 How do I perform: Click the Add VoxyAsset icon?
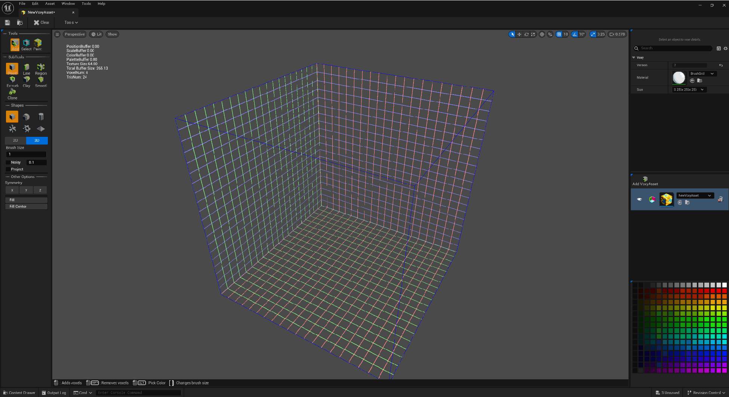pyautogui.click(x=645, y=179)
